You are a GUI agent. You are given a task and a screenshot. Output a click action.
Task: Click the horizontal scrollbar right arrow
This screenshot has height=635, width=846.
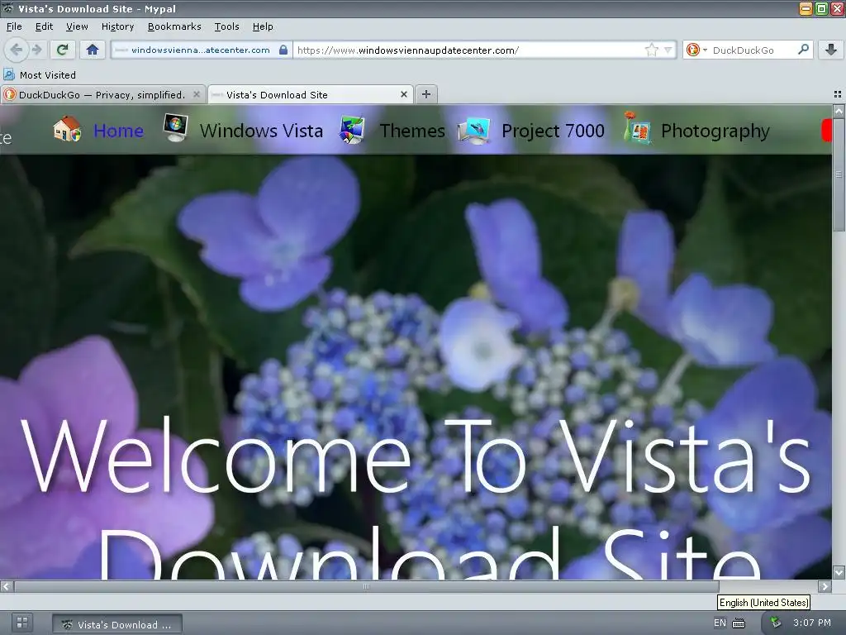[825, 586]
